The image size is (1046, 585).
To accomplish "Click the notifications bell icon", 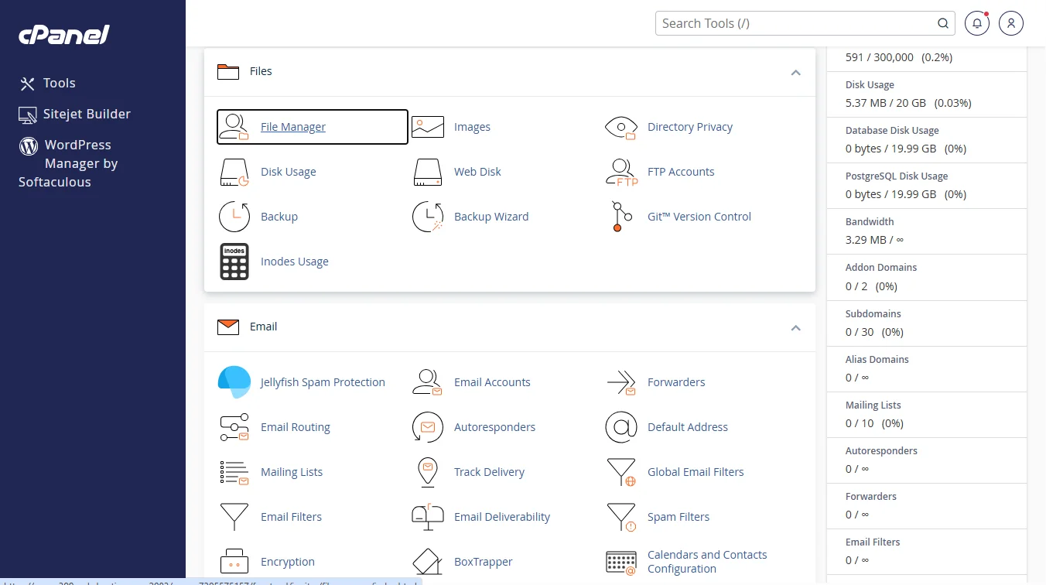I will pyautogui.click(x=977, y=23).
